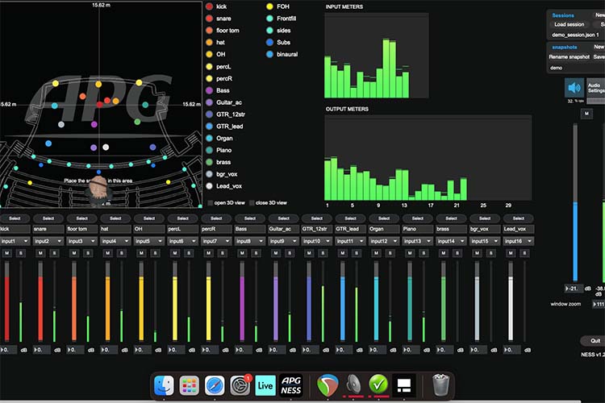Open Ableton Live dock icon

(x=265, y=385)
